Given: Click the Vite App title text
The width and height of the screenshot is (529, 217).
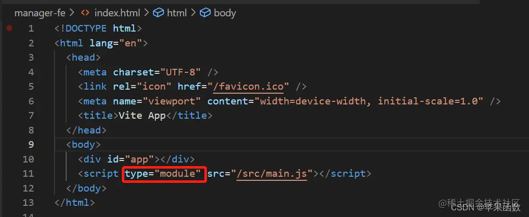Looking at the screenshot, I should tap(142, 116).
